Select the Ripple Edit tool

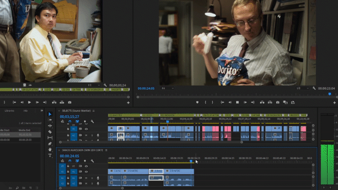pos(50,126)
